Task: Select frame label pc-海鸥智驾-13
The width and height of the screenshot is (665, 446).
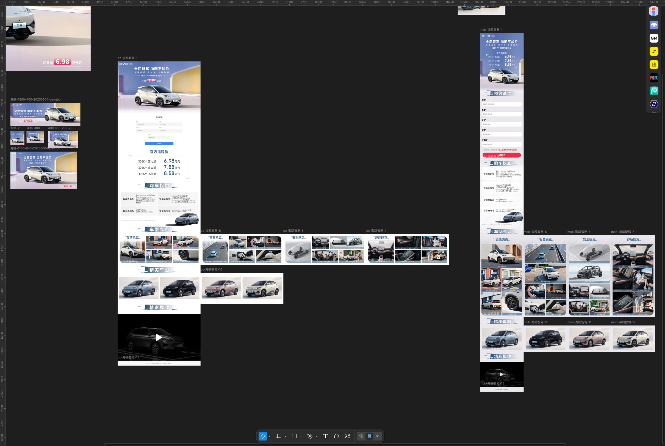Action: click(129, 357)
